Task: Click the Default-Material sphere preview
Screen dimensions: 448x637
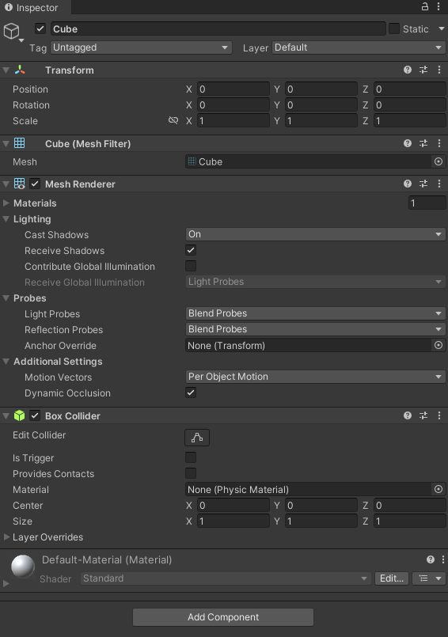Action: [x=23, y=567]
